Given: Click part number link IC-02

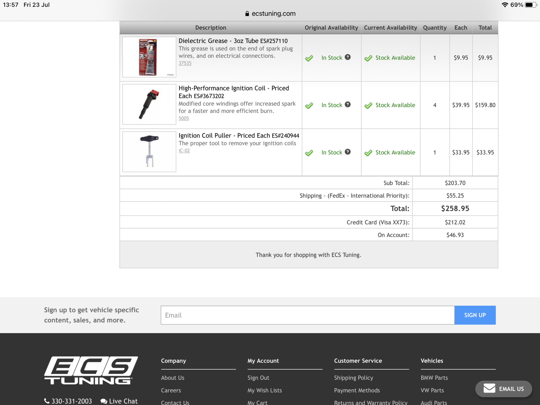Looking at the screenshot, I should (184, 151).
